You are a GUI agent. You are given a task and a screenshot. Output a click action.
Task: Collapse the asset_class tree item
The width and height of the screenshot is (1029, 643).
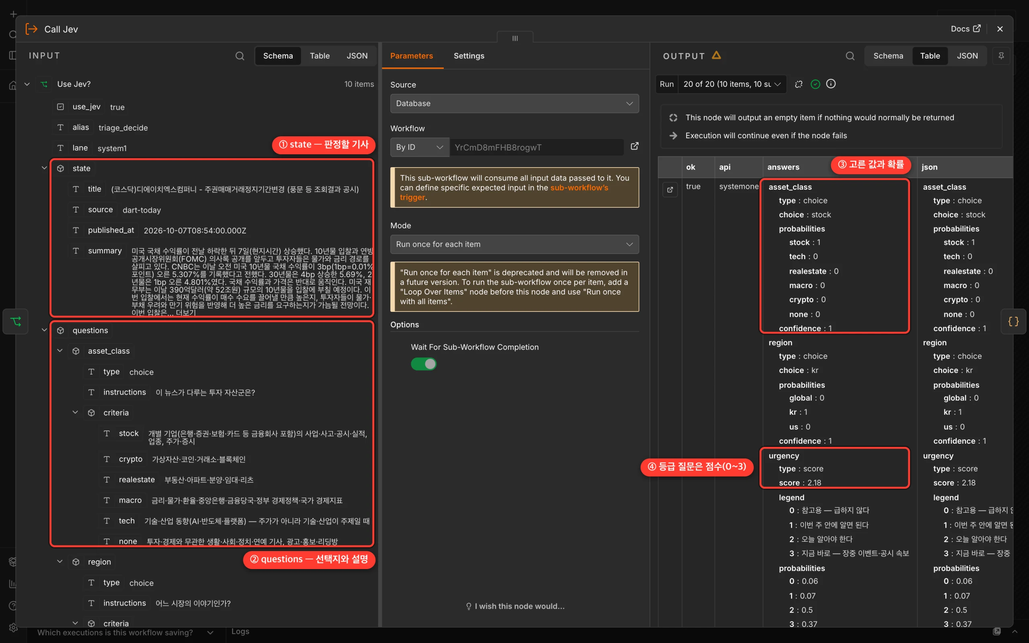[x=60, y=350]
